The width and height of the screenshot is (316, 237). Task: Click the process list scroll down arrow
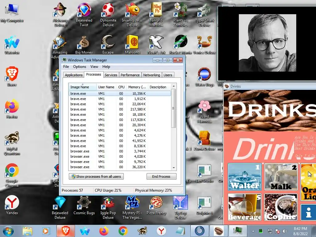coord(173,168)
